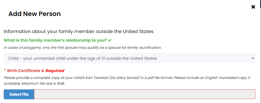Click the relationship question label
261x103 pixels.
click(x=55, y=40)
